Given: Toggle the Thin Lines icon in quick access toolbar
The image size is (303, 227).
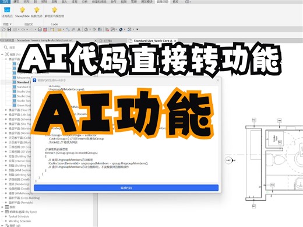Looking at the screenshot, I should click(x=100, y=30).
